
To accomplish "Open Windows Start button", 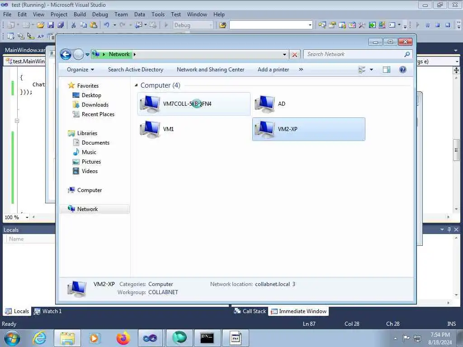I will pos(12,338).
